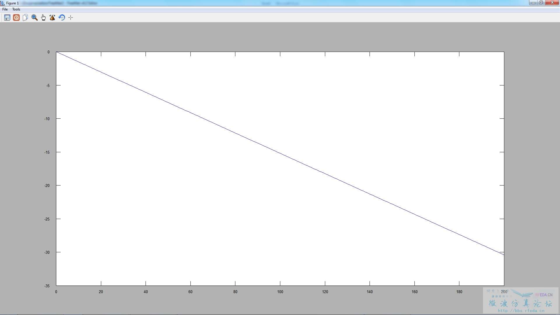Open the Tools menu
This screenshot has height=315, width=560.
click(x=16, y=9)
